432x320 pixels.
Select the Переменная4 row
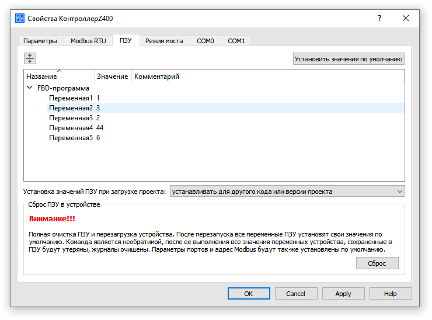71,128
